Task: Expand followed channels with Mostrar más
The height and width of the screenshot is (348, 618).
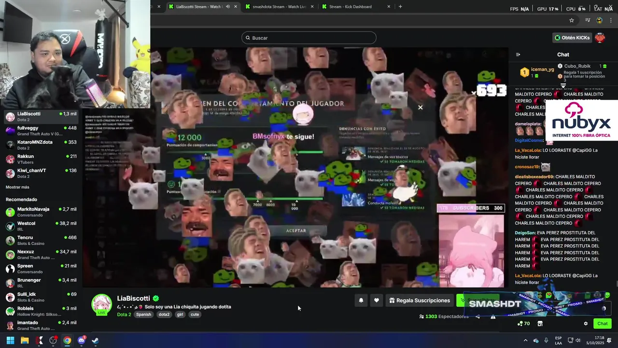Action: pyautogui.click(x=17, y=187)
